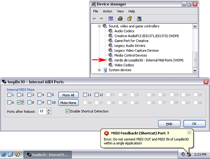This screenshot has width=210, height=159.
Task: Click the show/hide console tree icon
Action: point(111,19)
